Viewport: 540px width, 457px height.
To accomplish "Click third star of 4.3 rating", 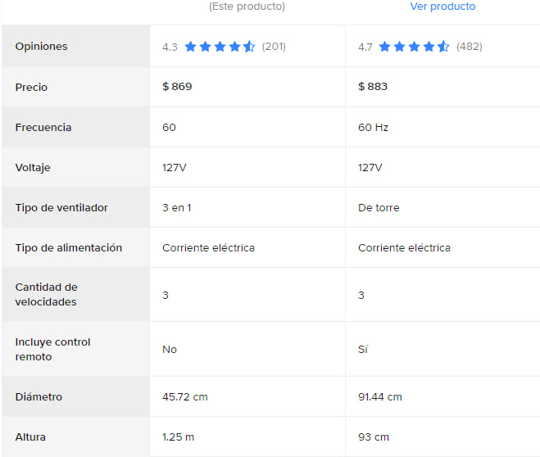I will pyautogui.click(x=220, y=46).
